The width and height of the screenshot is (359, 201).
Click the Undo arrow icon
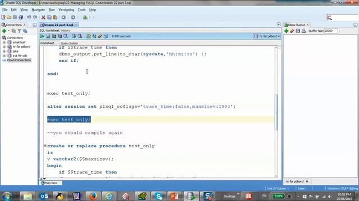click(x=29, y=17)
